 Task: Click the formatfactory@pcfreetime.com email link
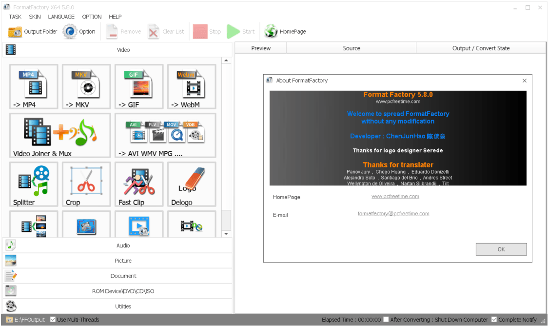pyautogui.click(x=393, y=214)
